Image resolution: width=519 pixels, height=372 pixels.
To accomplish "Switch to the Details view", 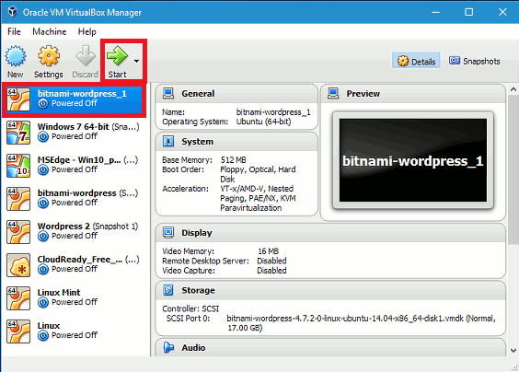I will pos(416,61).
